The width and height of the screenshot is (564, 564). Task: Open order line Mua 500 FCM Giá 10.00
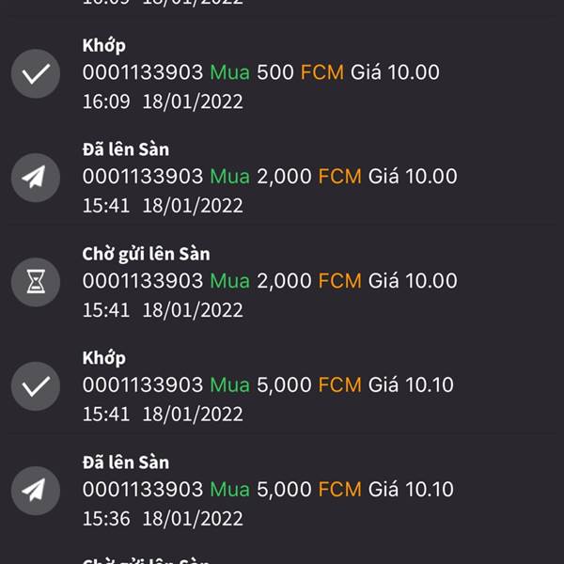coord(260,72)
